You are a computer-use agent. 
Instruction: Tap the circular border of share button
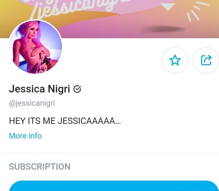pyautogui.click(x=206, y=48)
